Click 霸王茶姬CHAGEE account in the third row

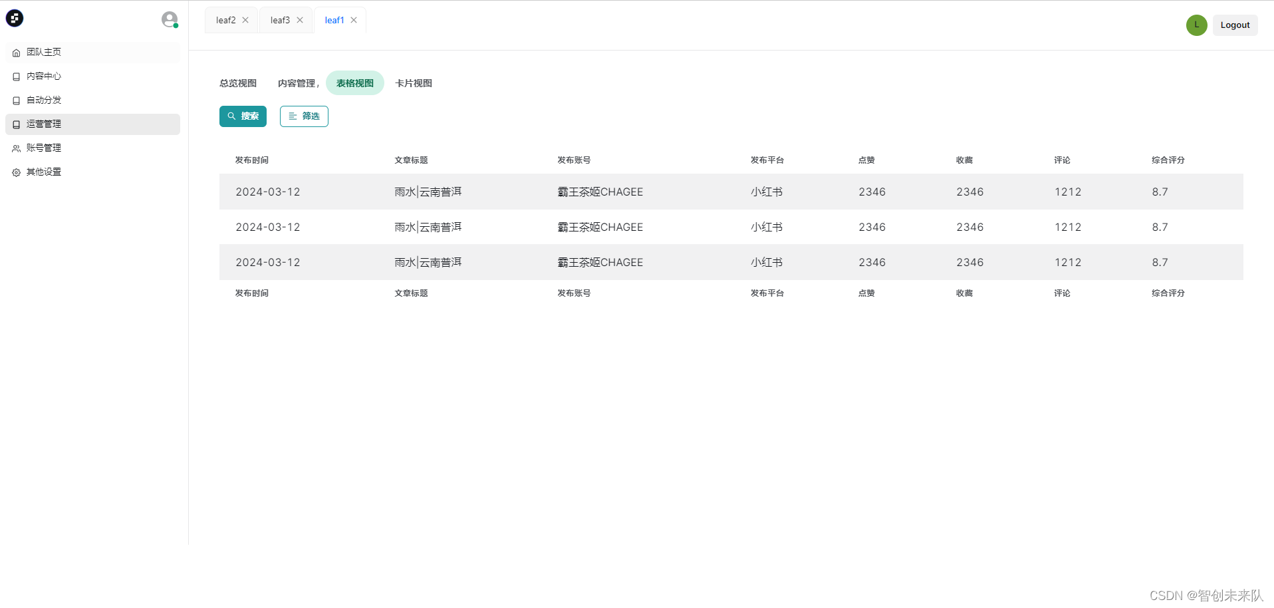click(600, 263)
